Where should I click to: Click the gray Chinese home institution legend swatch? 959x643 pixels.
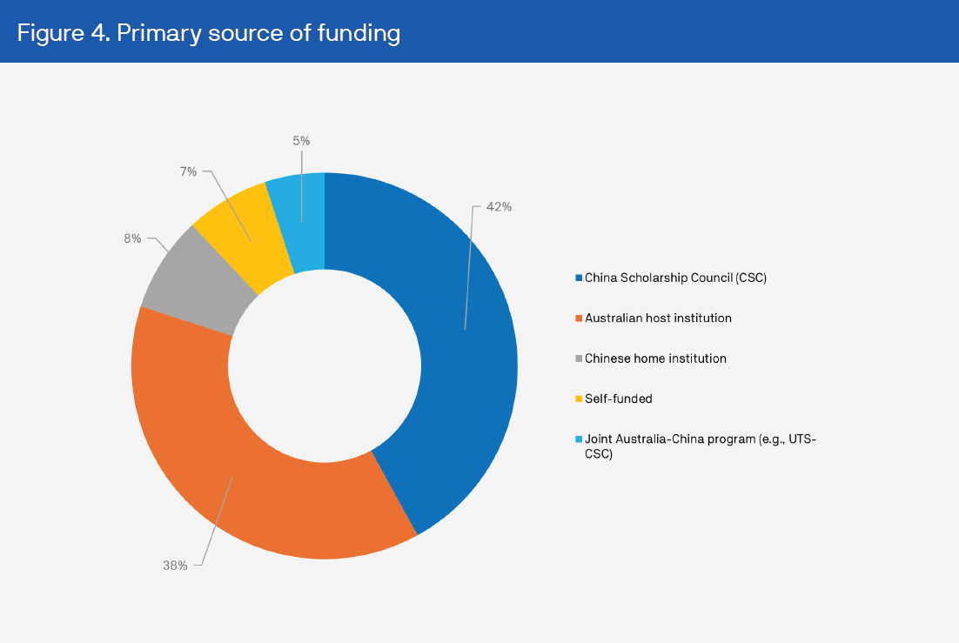[x=578, y=358]
